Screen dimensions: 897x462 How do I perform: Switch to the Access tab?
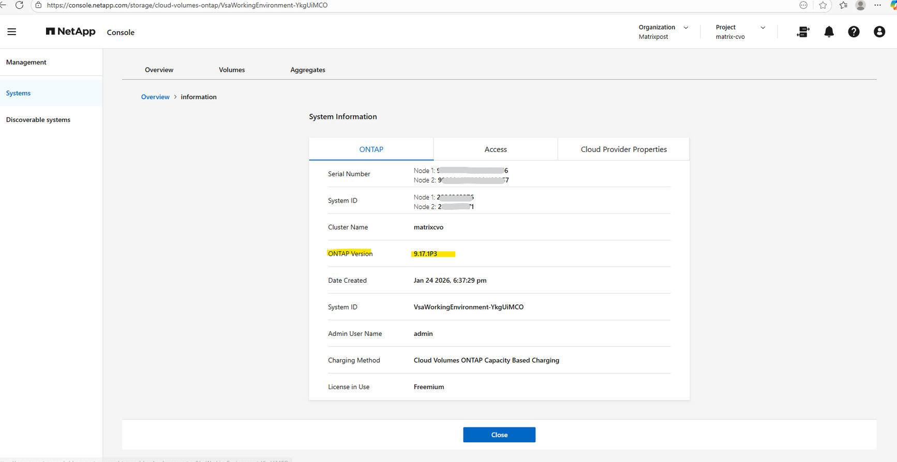(495, 149)
